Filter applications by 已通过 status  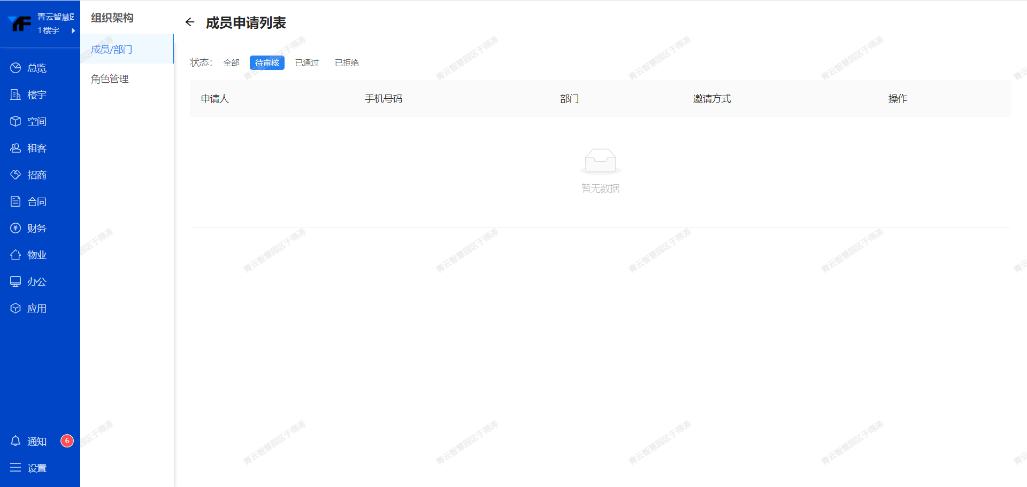[307, 63]
